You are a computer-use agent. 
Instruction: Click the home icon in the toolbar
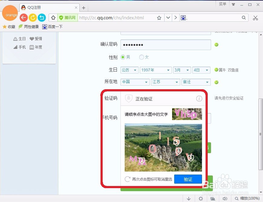click(x=53, y=18)
